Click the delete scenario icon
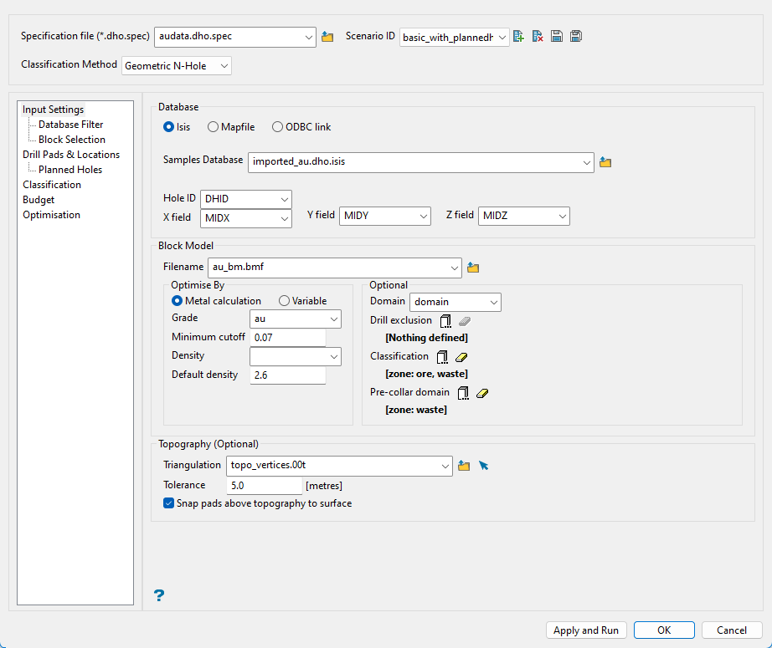This screenshot has width=772, height=648. [538, 36]
